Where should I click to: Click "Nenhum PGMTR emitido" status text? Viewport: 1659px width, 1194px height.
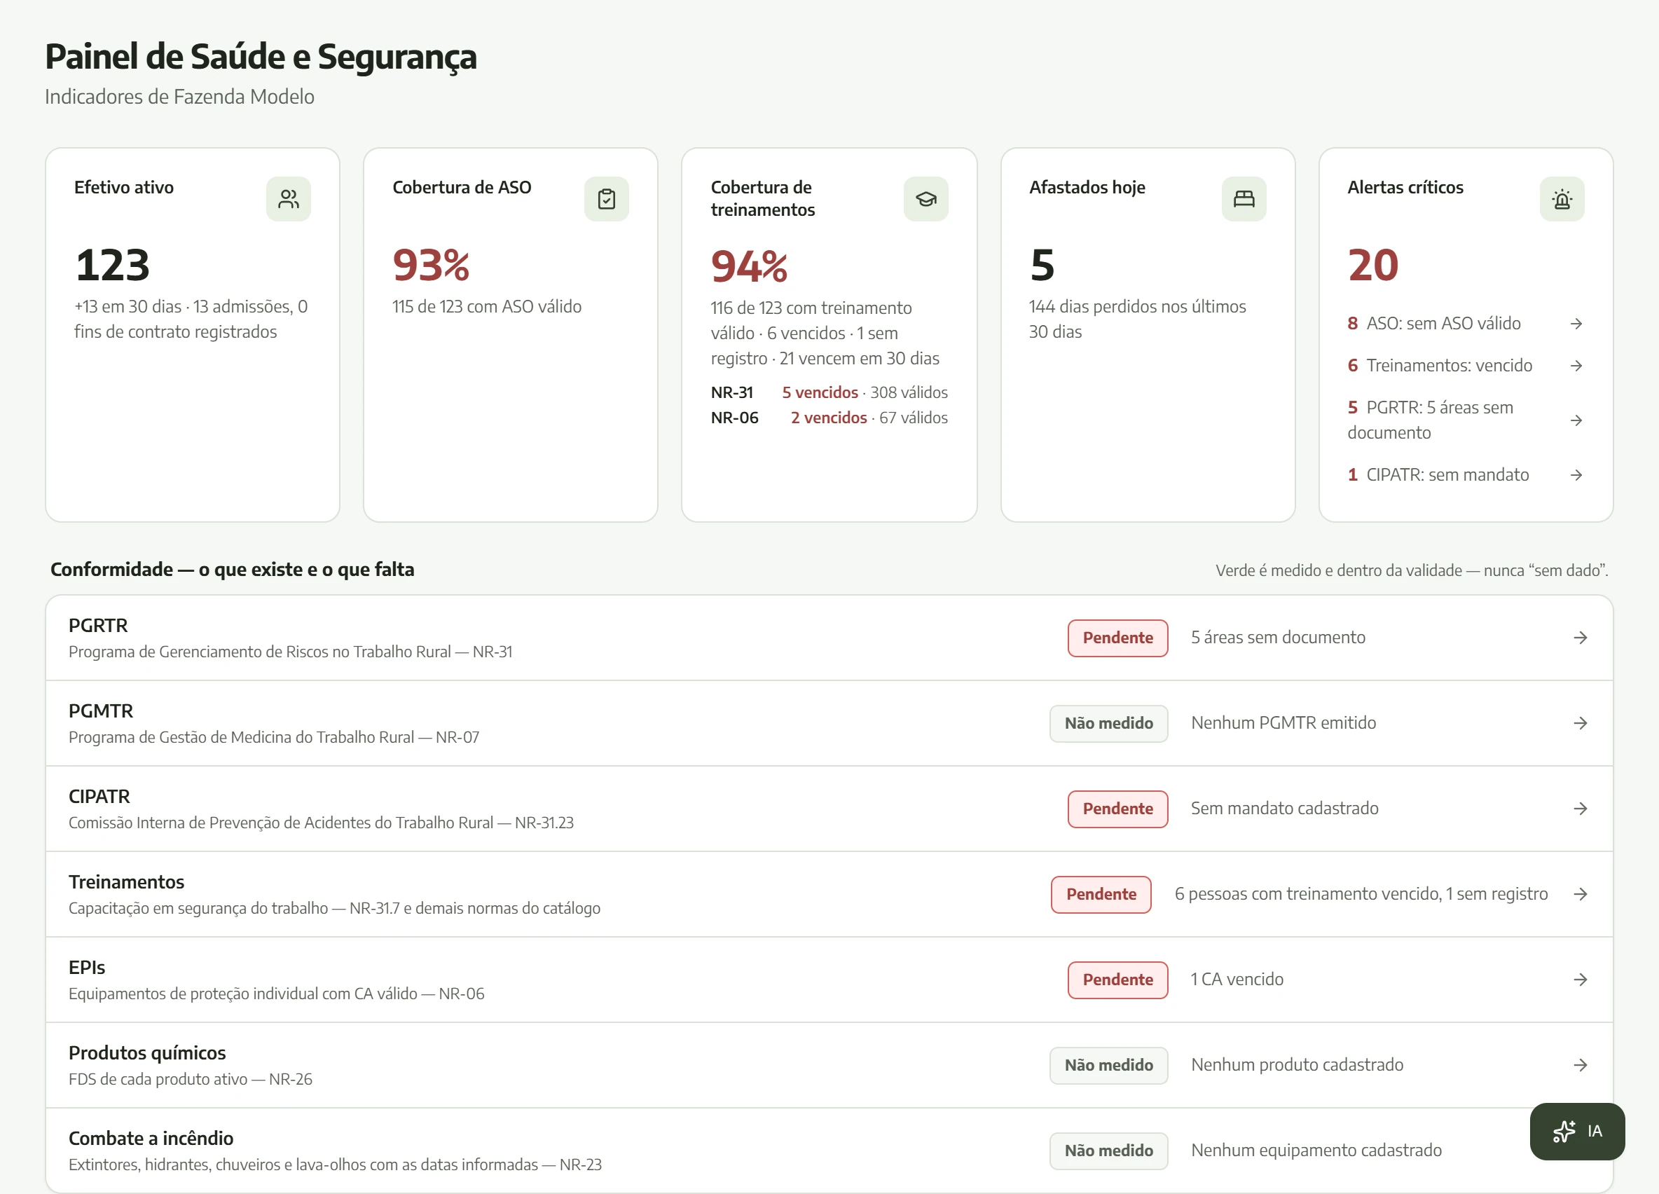[1283, 723]
